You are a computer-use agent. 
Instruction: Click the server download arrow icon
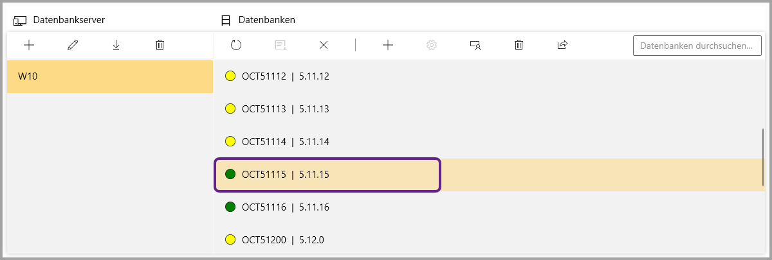point(116,45)
